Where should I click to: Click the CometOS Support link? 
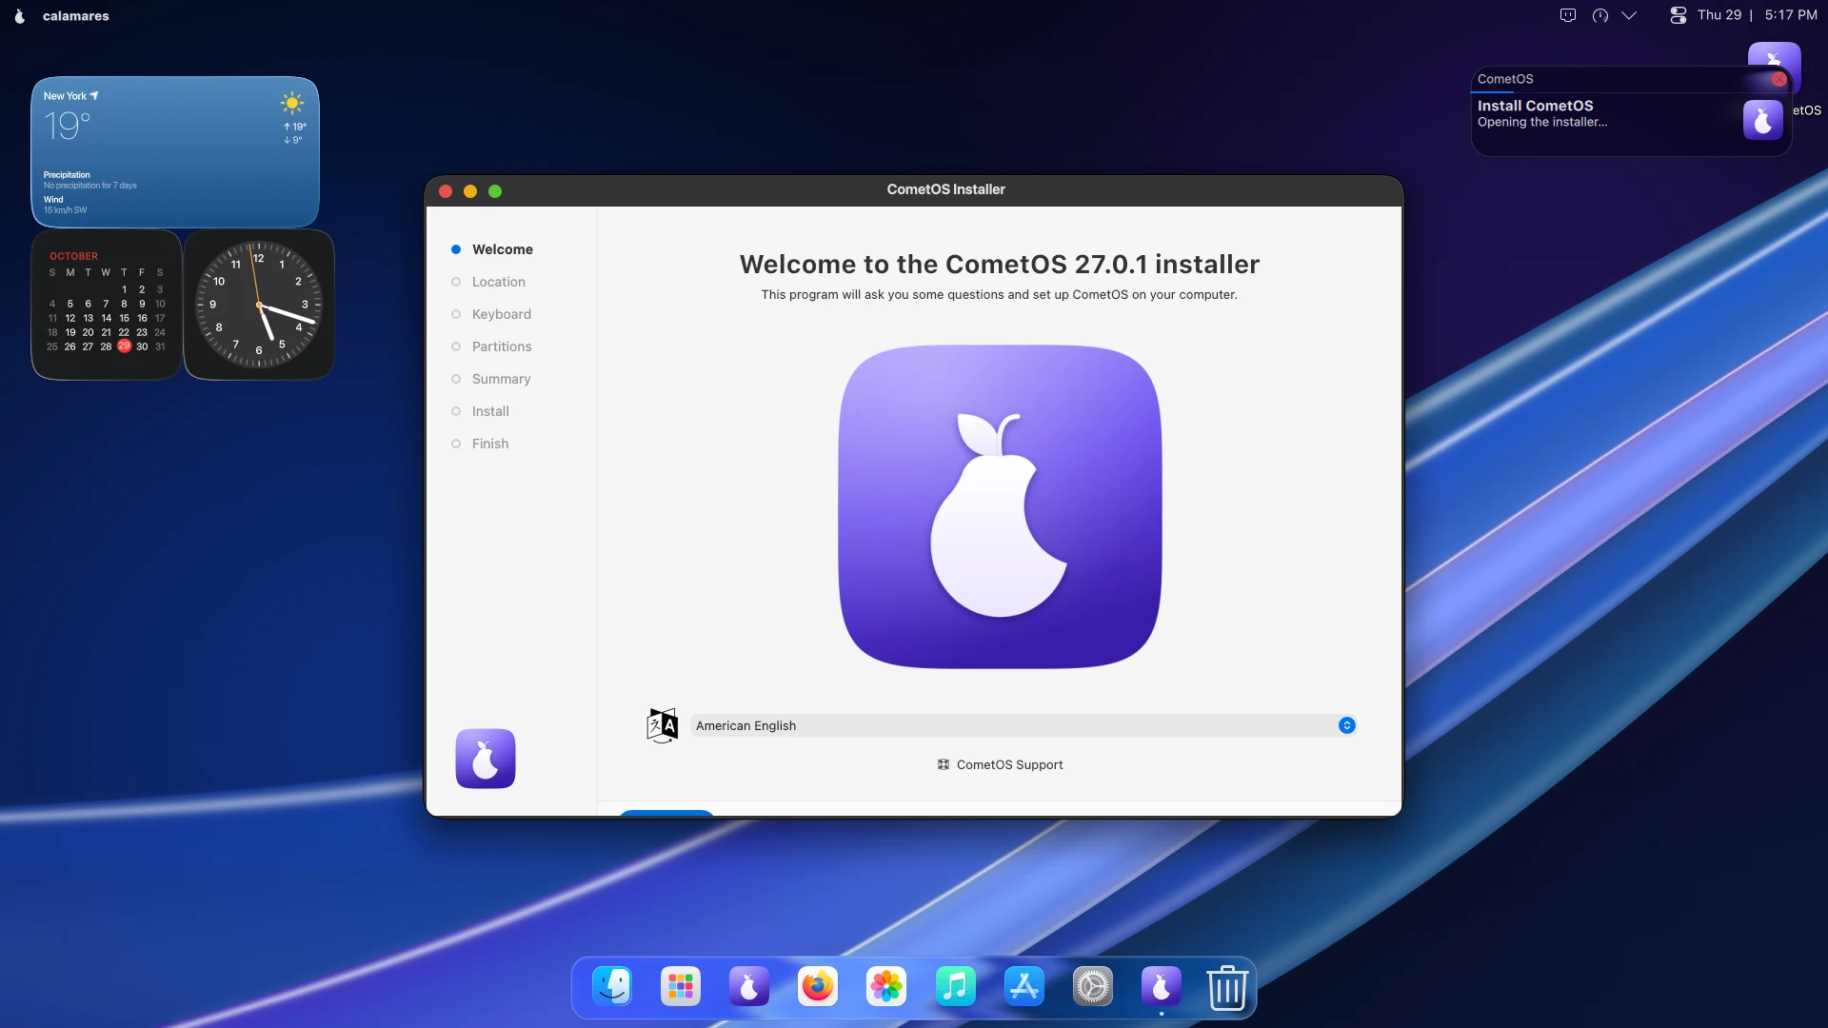tap(1000, 764)
